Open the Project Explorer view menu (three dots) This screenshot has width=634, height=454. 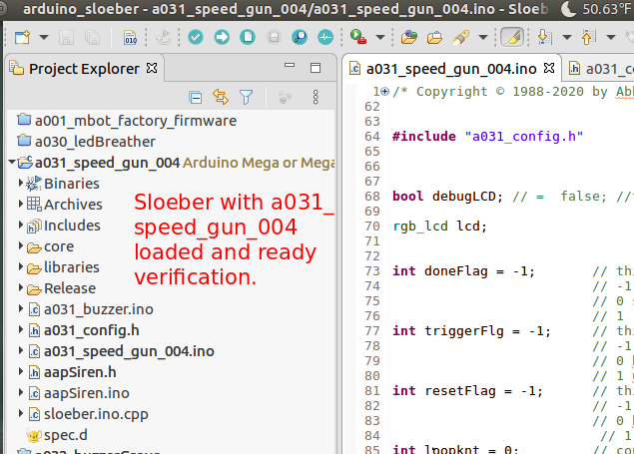[x=316, y=98]
